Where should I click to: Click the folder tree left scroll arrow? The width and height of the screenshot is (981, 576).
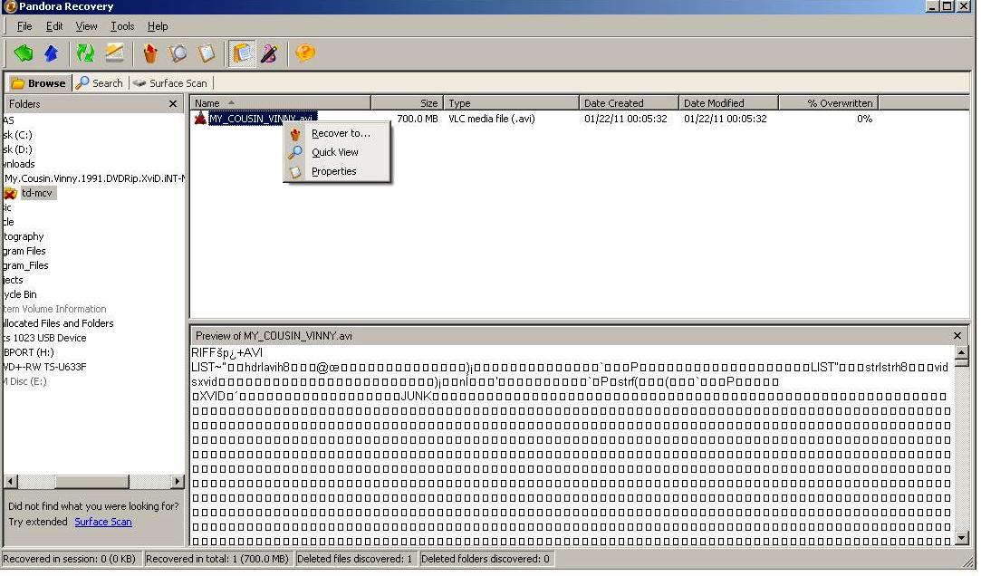(11, 482)
